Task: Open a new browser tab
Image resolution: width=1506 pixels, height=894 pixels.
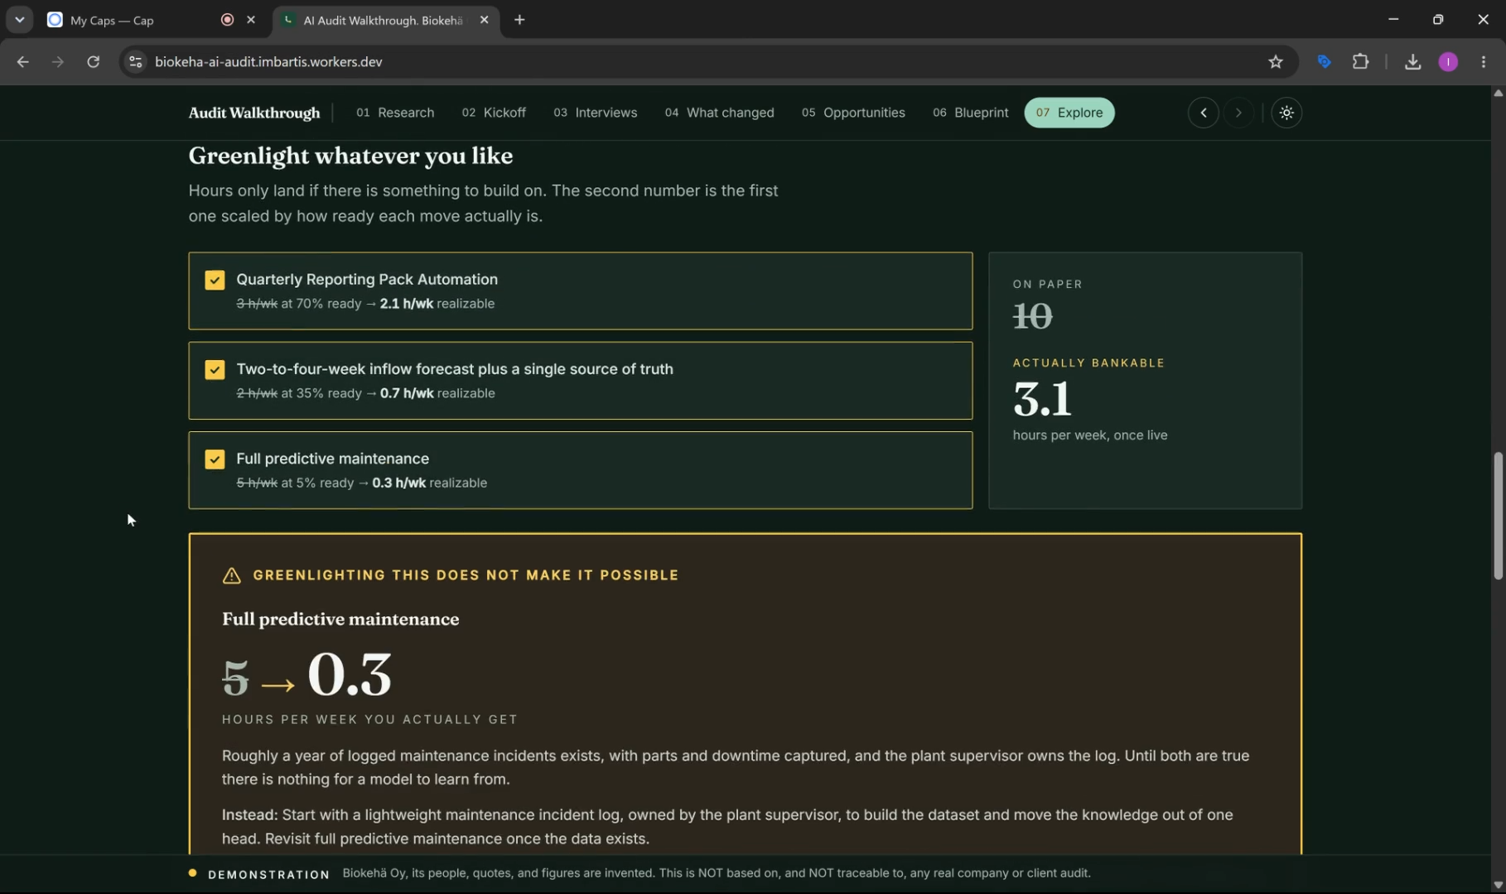Action: pos(519,20)
